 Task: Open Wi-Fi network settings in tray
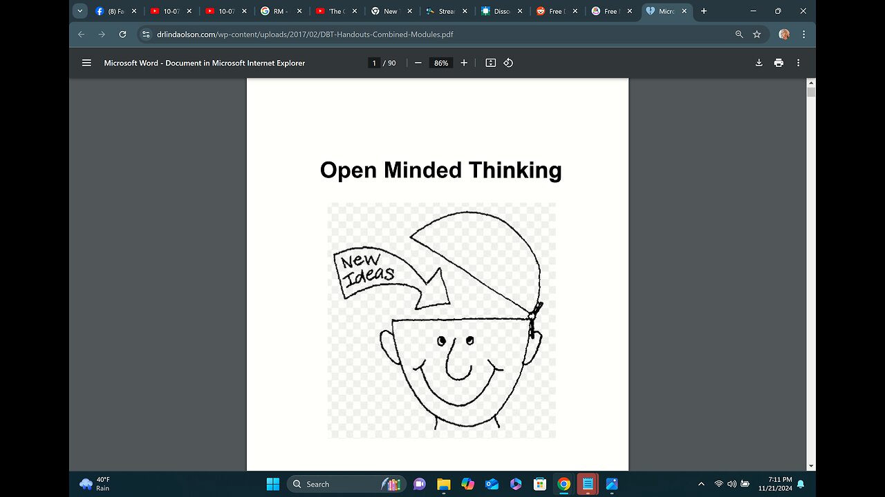(718, 484)
